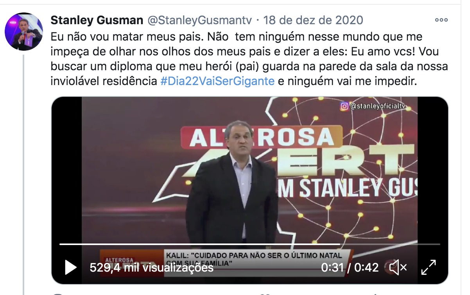Expand the video to fullscreen
Viewport: 470px width, 295px height.
pyautogui.click(x=429, y=268)
